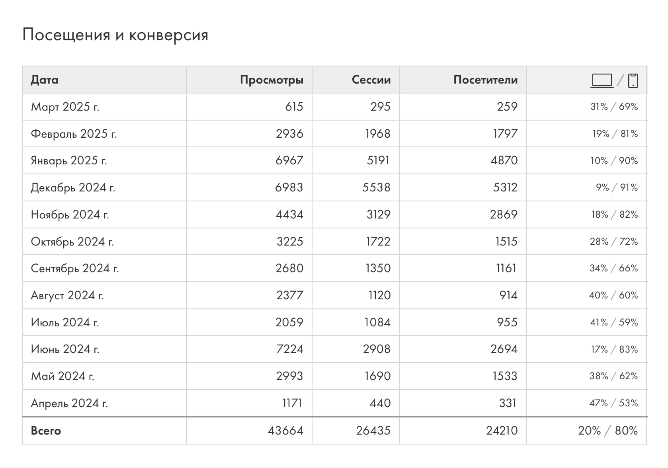Screen dimensions: 668x468
Task: Open the Февраль 2025 г. row
Action: pos(334,134)
